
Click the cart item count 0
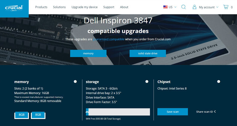tap(232, 7)
